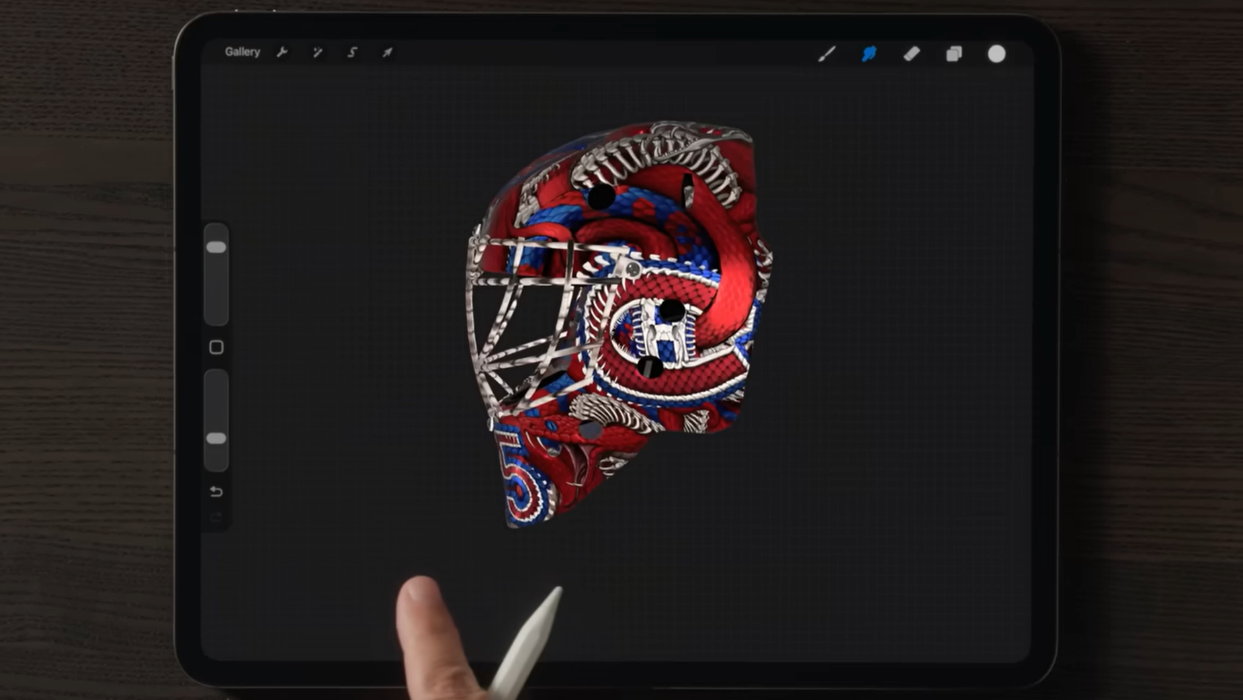Switch to the Eraser tool
The image size is (1243, 700).
pyautogui.click(x=912, y=54)
